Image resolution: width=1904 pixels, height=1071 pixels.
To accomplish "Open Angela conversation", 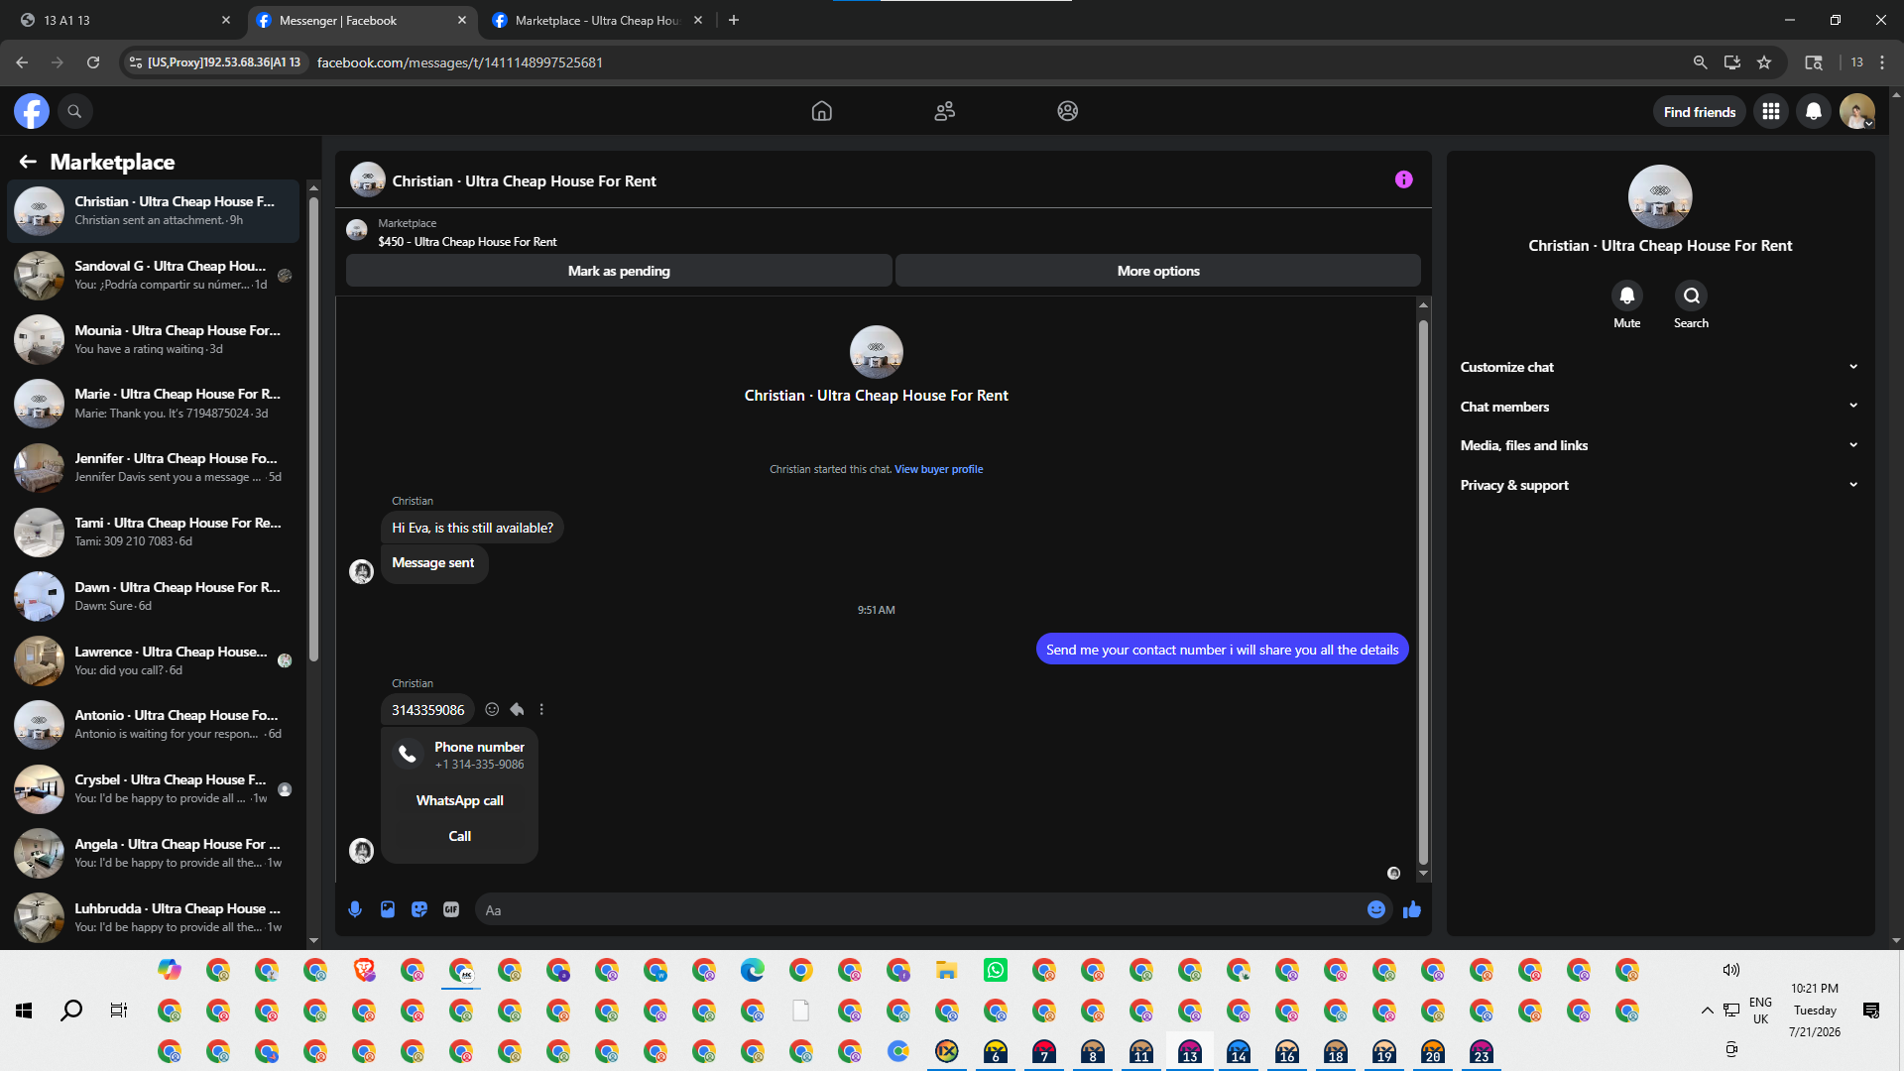I will coord(154,853).
